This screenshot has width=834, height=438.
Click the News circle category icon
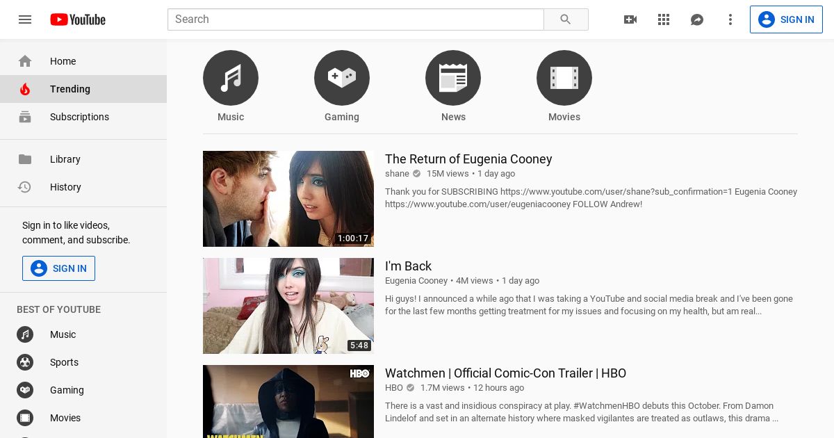(x=453, y=78)
